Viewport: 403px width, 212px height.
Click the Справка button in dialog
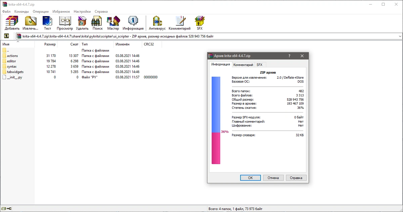pos(296,178)
